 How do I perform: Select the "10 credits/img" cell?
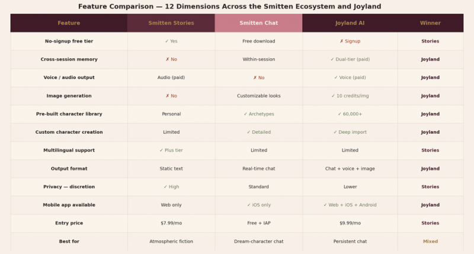click(x=350, y=96)
